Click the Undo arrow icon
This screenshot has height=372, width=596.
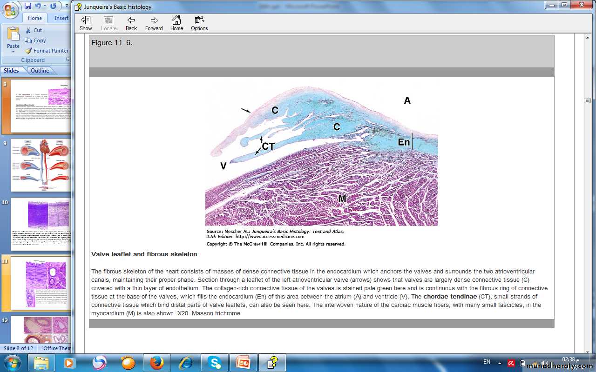[38, 6]
